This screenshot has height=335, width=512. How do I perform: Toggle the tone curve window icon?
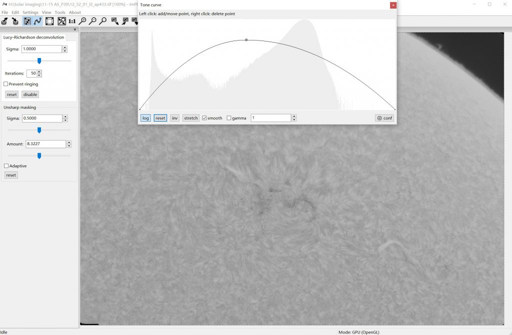coord(37,21)
